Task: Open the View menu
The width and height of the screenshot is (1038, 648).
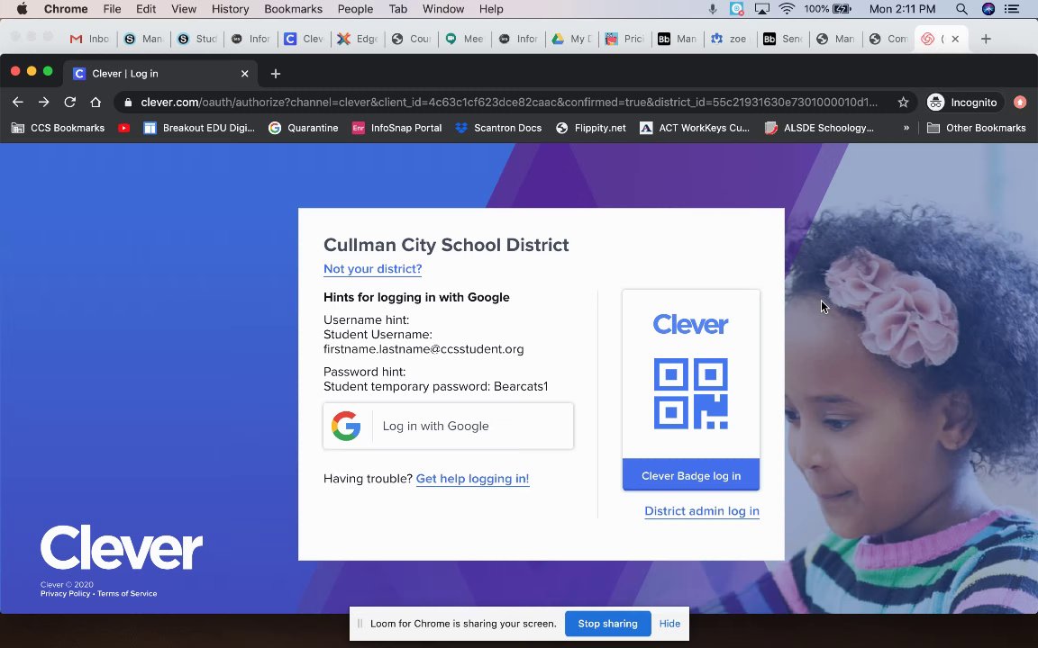Action: (x=184, y=9)
